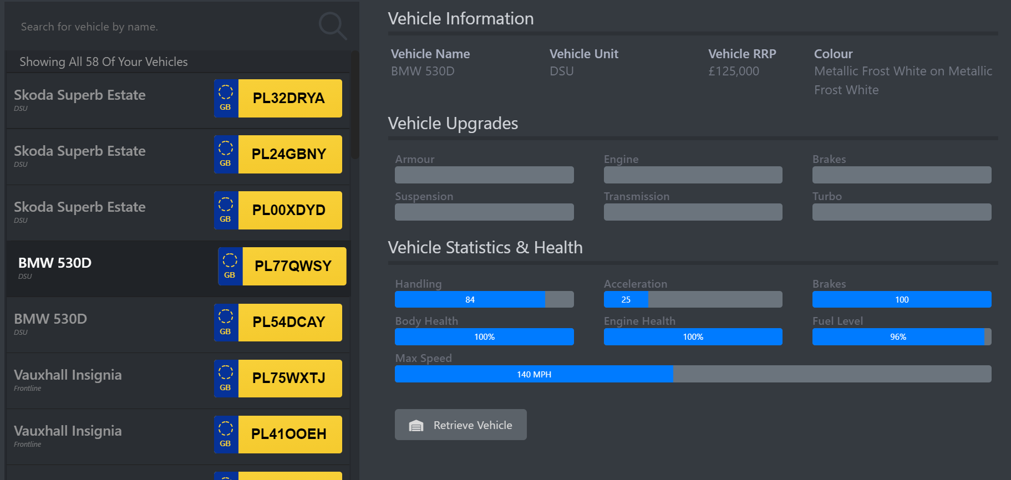The width and height of the screenshot is (1011, 480).
Task: Click the Max Speed 140 MPH bar
Action: click(x=693, y=374)
